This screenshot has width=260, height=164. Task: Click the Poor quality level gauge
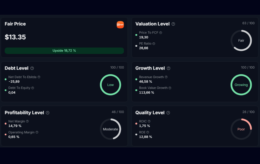(x=241, y=129)
